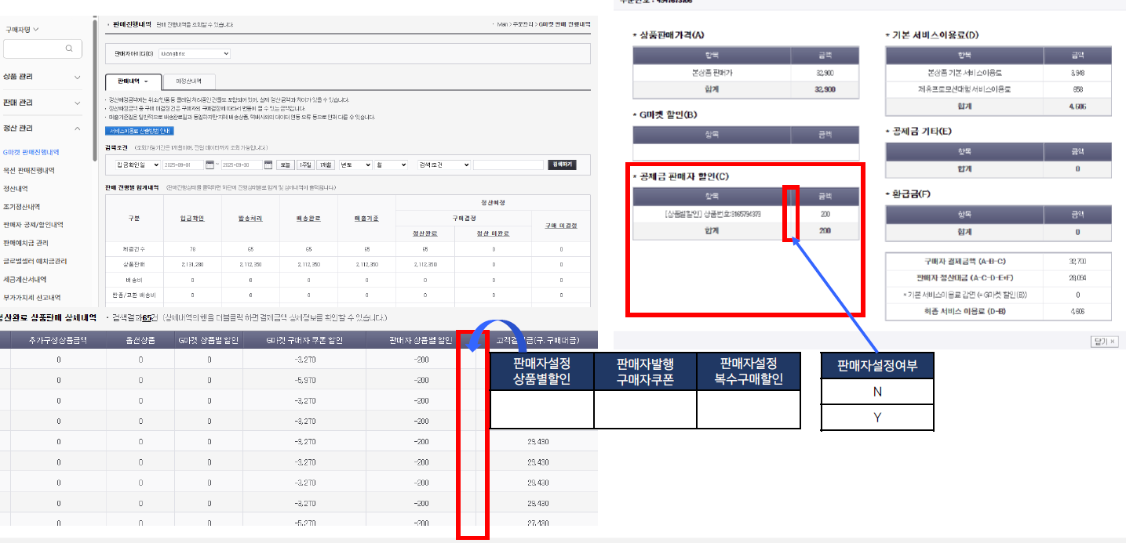Click the 입금확인 column header link
The width and height of the screenshot is (1126, 543).
click(193, 217)
